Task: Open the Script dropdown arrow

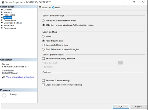Action: click(x=50, y=7)
